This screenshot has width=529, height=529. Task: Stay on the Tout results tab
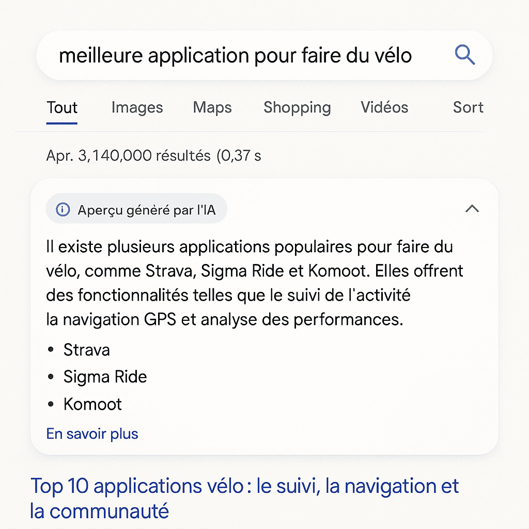click(62, 108)
